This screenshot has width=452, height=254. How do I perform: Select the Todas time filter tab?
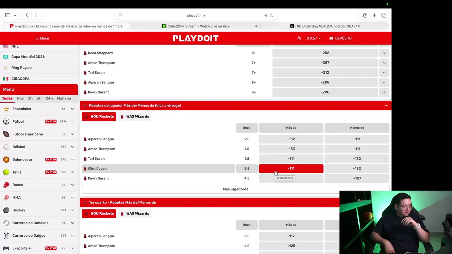click(7, 98)
